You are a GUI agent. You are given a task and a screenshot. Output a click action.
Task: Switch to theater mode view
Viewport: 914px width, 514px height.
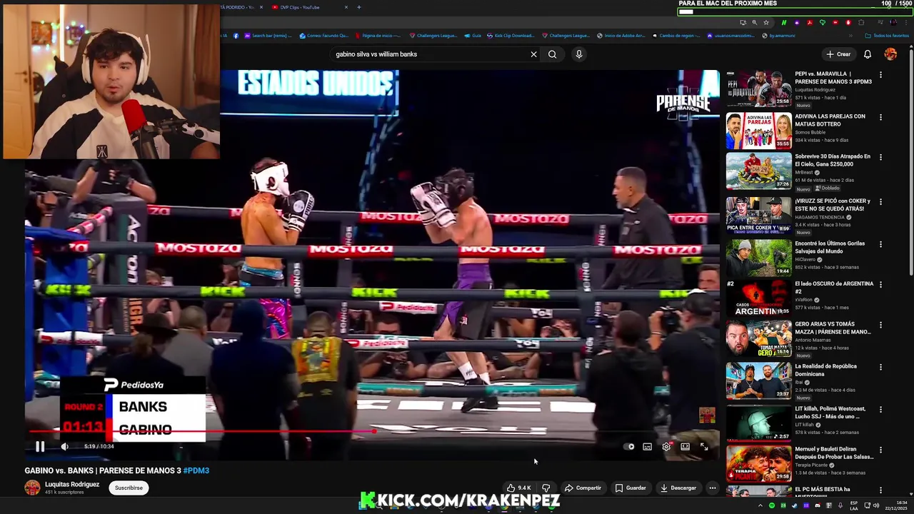point(685,447)
